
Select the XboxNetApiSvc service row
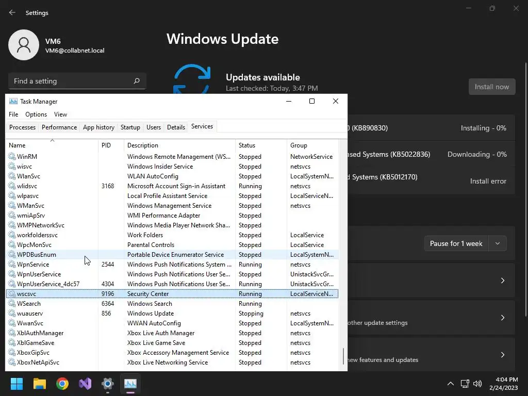point(172,362)
